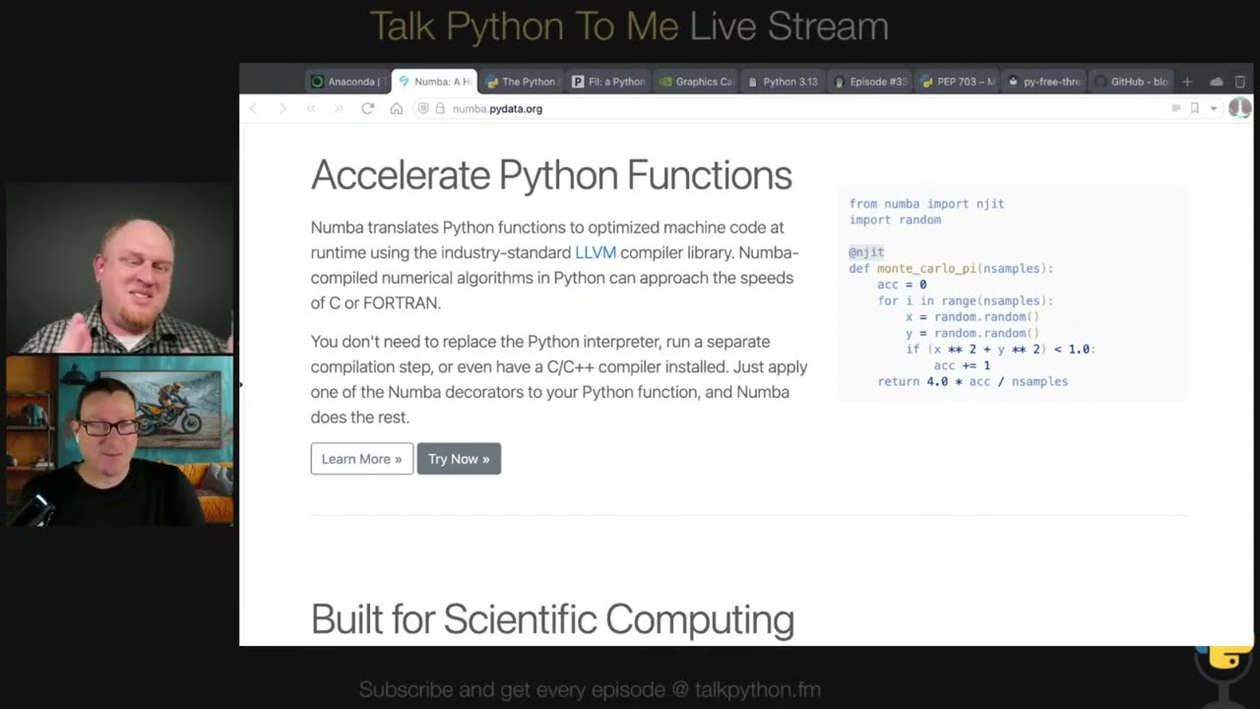Click the 'x = random.random()' code line
The width and height of the screenshot is (1260, 709).
pos(973,317)
